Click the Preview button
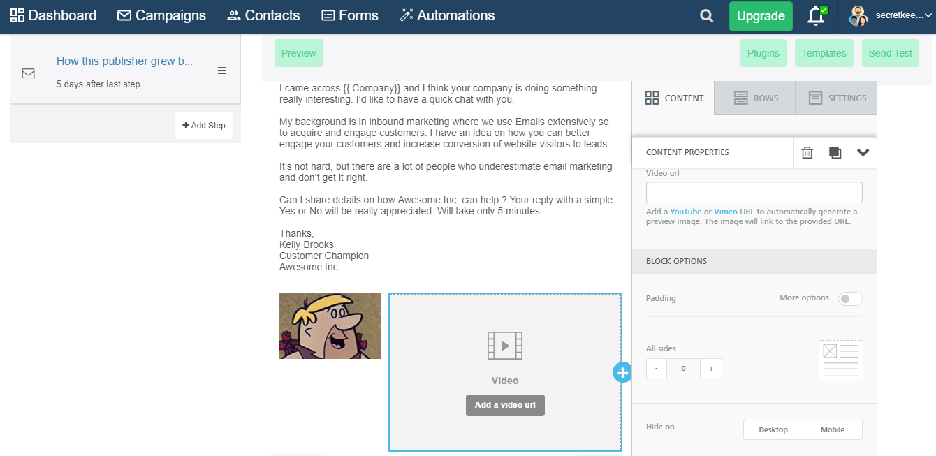This screenshot has height=456, width=936. click(299, 53)
